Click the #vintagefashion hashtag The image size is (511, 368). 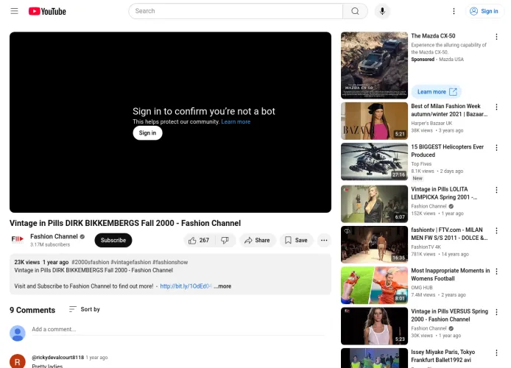point(130,262)
